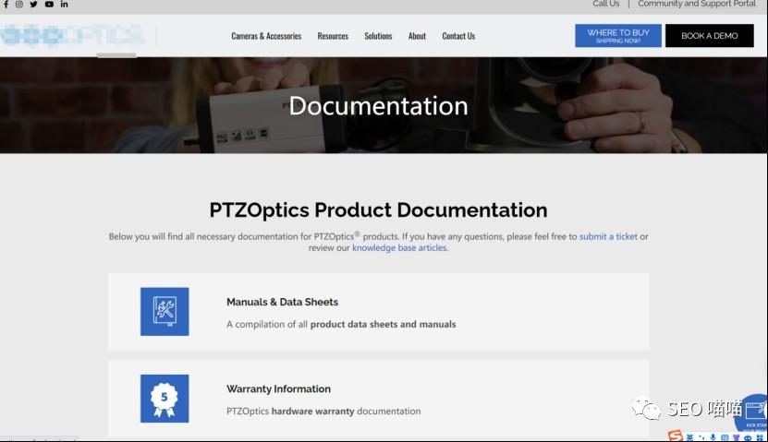Open the Solutions menu
Viewport: 768px width, 442px height.
378,36
